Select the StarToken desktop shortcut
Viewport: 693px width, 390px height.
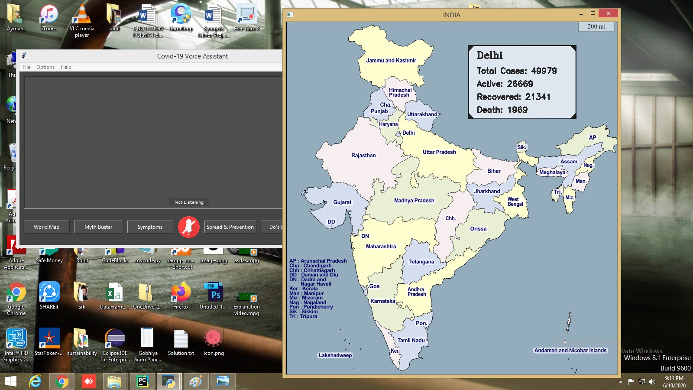[49, 342]
